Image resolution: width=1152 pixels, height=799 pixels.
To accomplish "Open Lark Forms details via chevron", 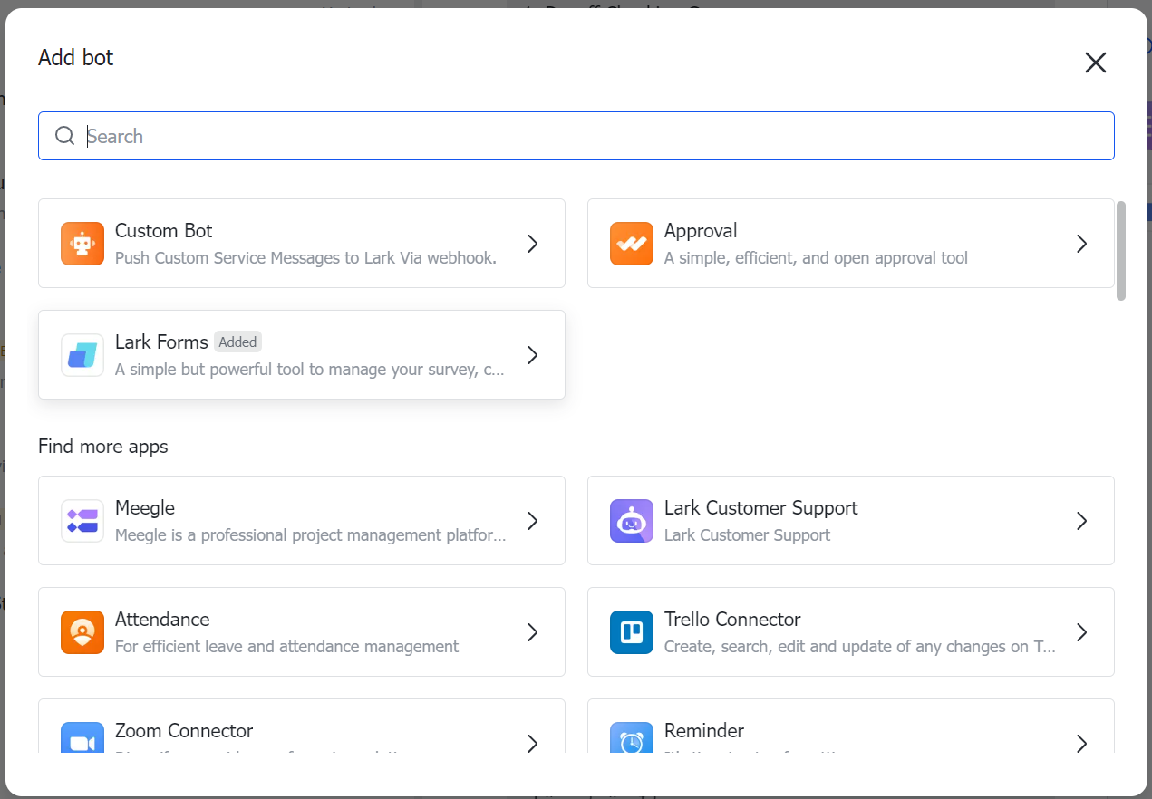I will [x=533, y=355].
